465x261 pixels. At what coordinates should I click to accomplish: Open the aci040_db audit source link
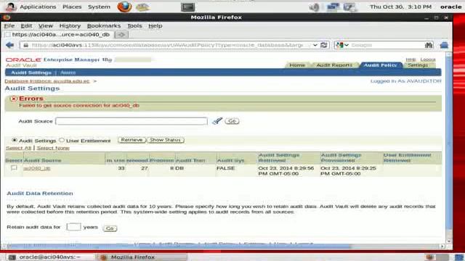tap(37, 168)
